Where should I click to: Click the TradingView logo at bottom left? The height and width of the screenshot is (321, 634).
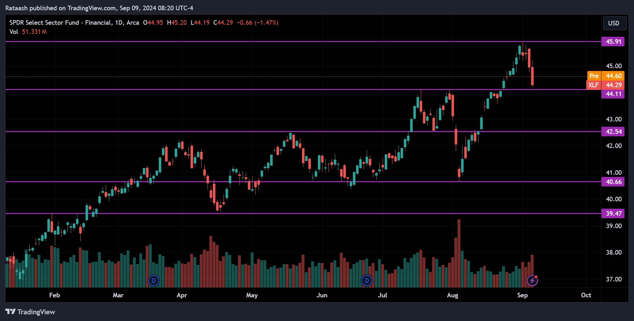click(x=30, y=312)
